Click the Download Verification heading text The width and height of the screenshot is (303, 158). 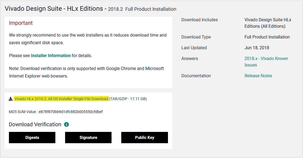click(35, 124)
